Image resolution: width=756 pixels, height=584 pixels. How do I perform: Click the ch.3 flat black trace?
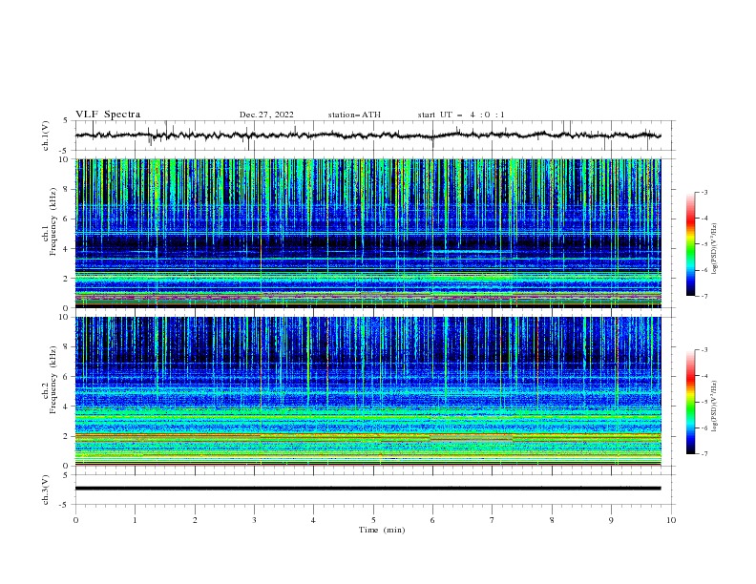(x=367, y=489)
